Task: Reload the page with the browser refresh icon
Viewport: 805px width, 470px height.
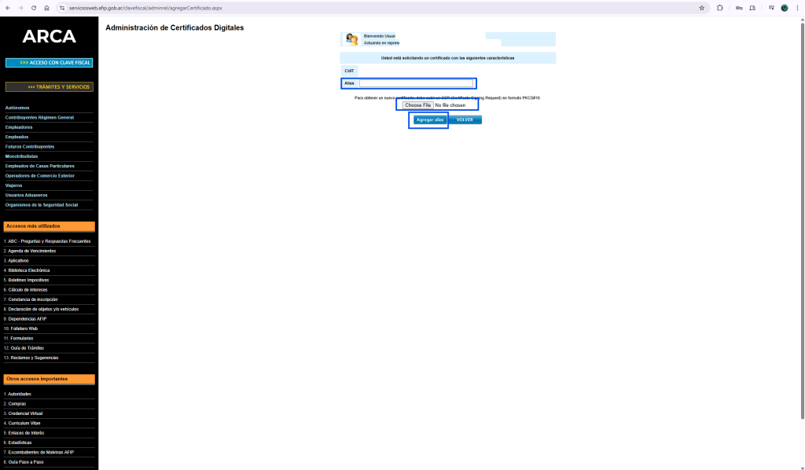Action: [34, 8]
